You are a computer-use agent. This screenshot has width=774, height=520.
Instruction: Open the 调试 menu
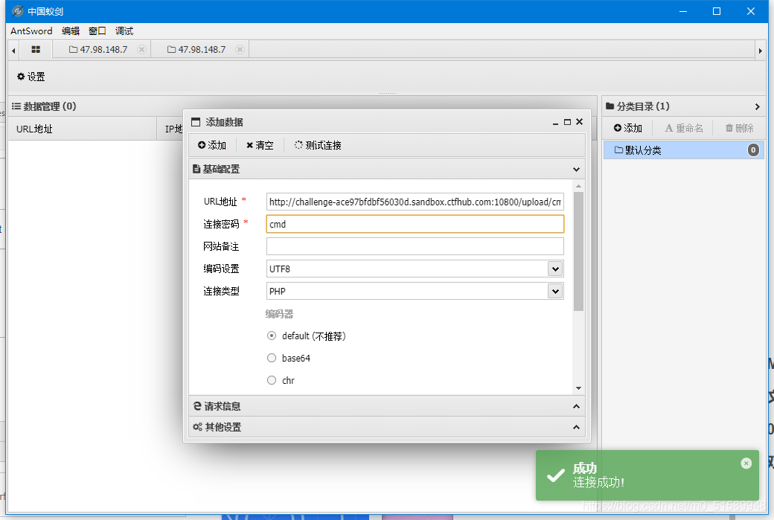point(124,31)
